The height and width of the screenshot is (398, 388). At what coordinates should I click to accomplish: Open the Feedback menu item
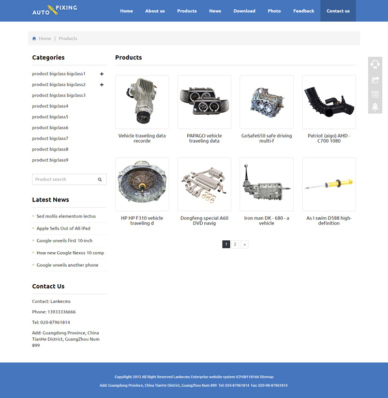[304, 11]
